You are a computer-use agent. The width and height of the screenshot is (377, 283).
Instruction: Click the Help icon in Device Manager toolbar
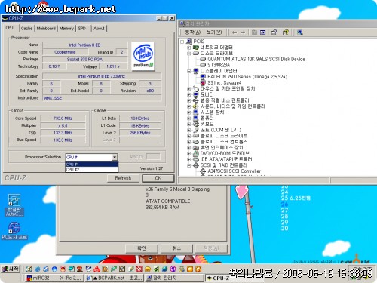[286, 32]
